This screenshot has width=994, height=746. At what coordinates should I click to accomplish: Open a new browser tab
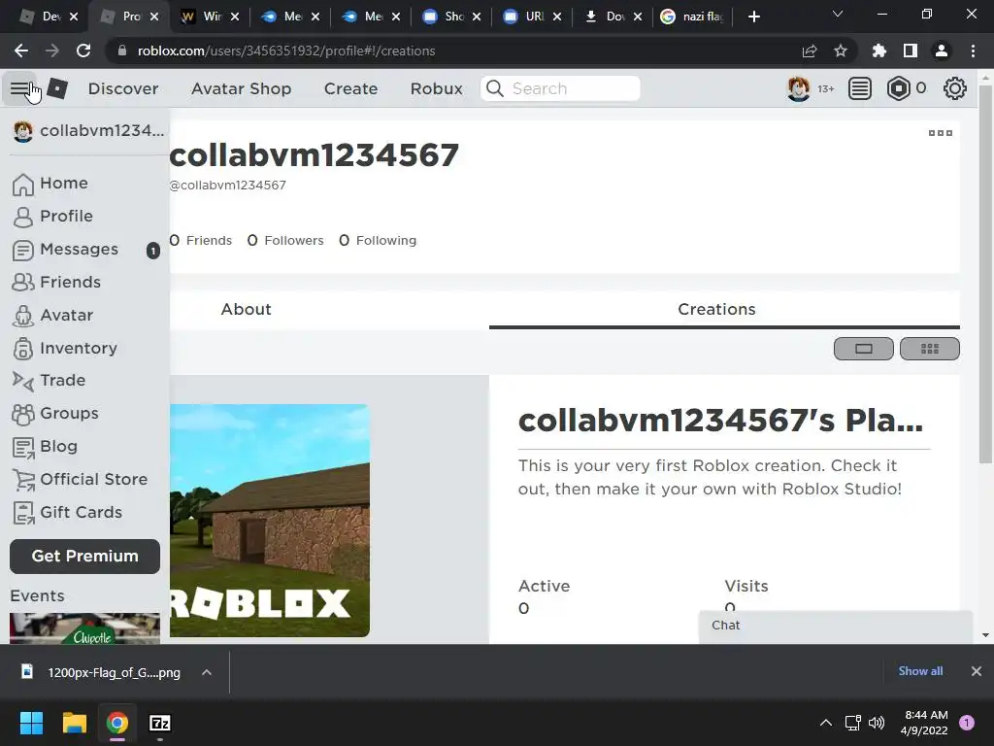point(753,17)
